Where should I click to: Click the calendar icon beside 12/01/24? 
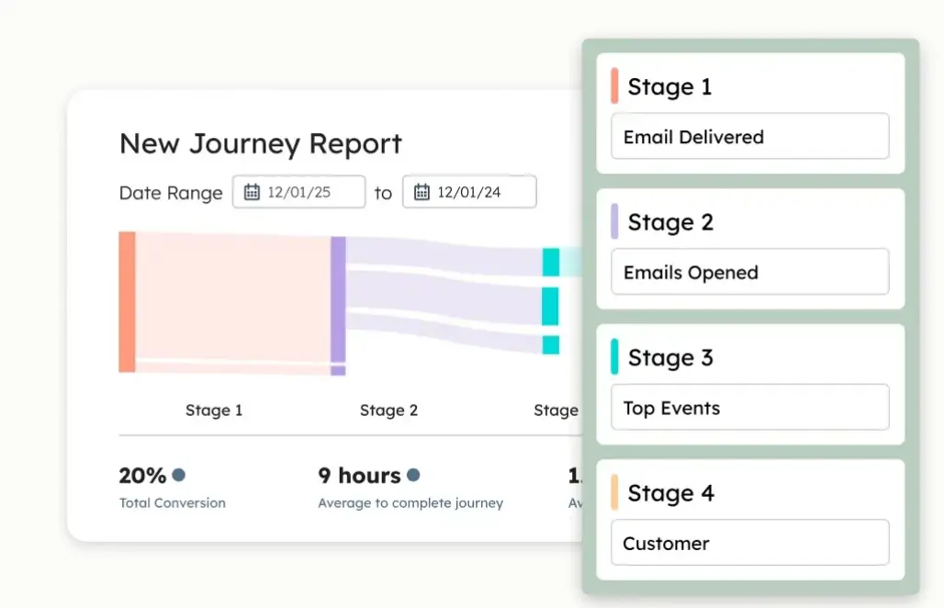(x=421, y=192)
